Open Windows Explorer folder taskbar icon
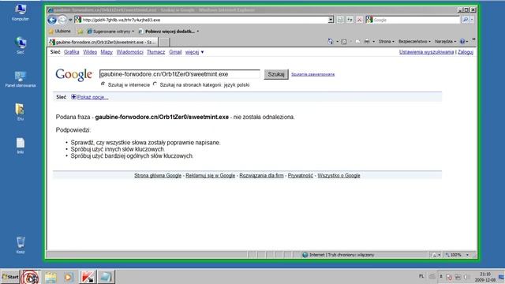 tap(50, 277)
